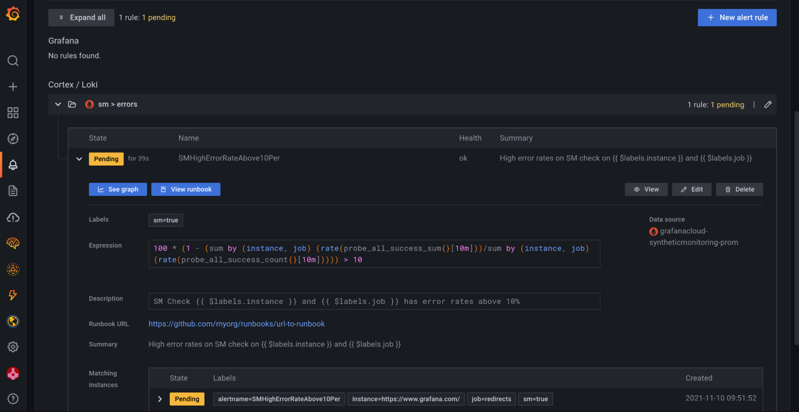Image resolution: width=799 pixels, height=412 pixels.
Task: Open the Alerting bell icon
Action: pos(13,165)
